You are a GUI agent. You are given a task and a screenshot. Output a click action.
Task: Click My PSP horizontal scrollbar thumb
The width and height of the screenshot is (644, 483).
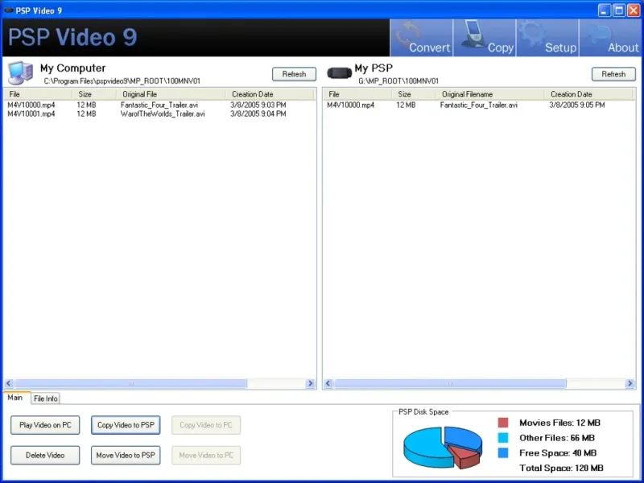click(x=450, y=384)
